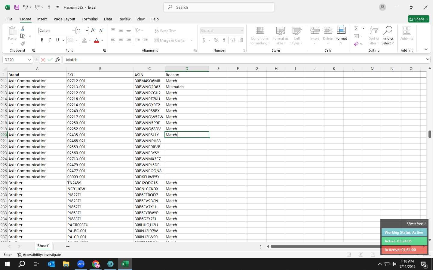The width and height of the screenshot is (433, 270).
Task: Decrease font size with small A icon
Action: pyautogui.click(x=101, y=31)
